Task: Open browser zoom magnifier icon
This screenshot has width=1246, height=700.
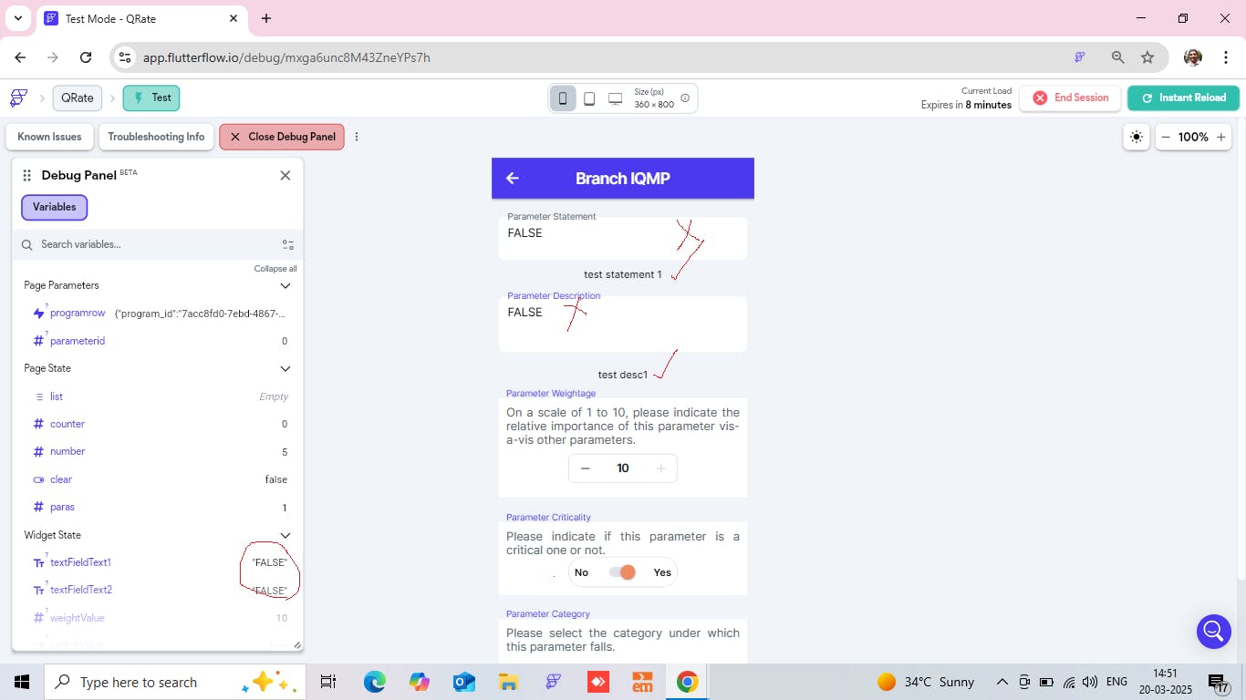Action: [1117, 57]
